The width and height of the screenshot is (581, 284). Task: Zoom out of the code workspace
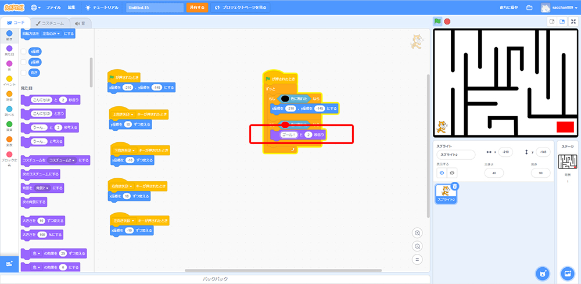417,246
